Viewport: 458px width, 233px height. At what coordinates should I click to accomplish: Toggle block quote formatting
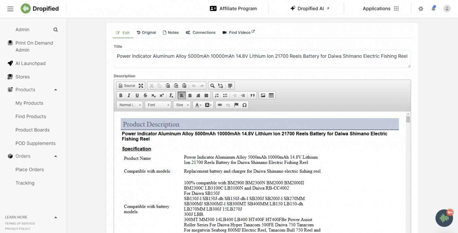click(252, 95)
